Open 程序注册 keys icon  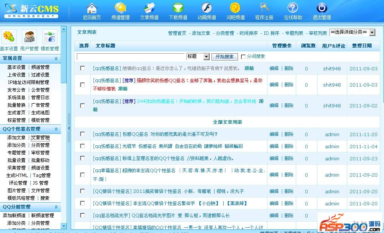264,8
